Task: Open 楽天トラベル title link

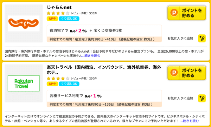Action: (104, 70)
